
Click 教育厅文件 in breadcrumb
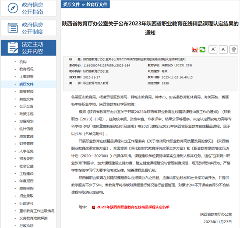tap(97, 4)
